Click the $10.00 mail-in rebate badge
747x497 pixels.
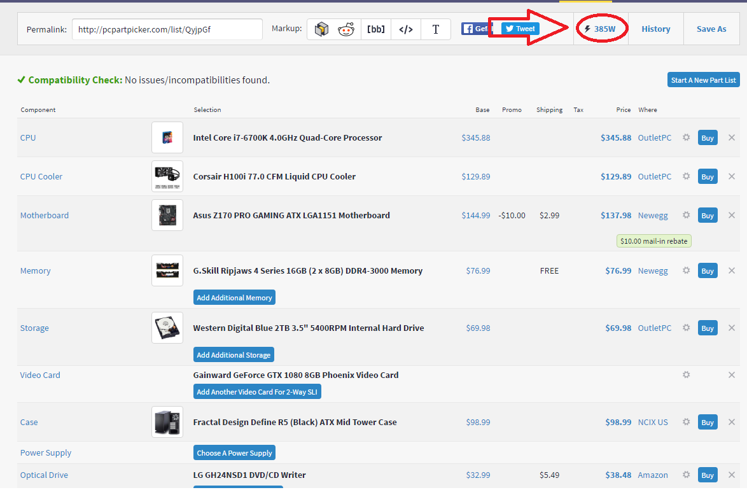pyautogui.click(x=653, y=241)
